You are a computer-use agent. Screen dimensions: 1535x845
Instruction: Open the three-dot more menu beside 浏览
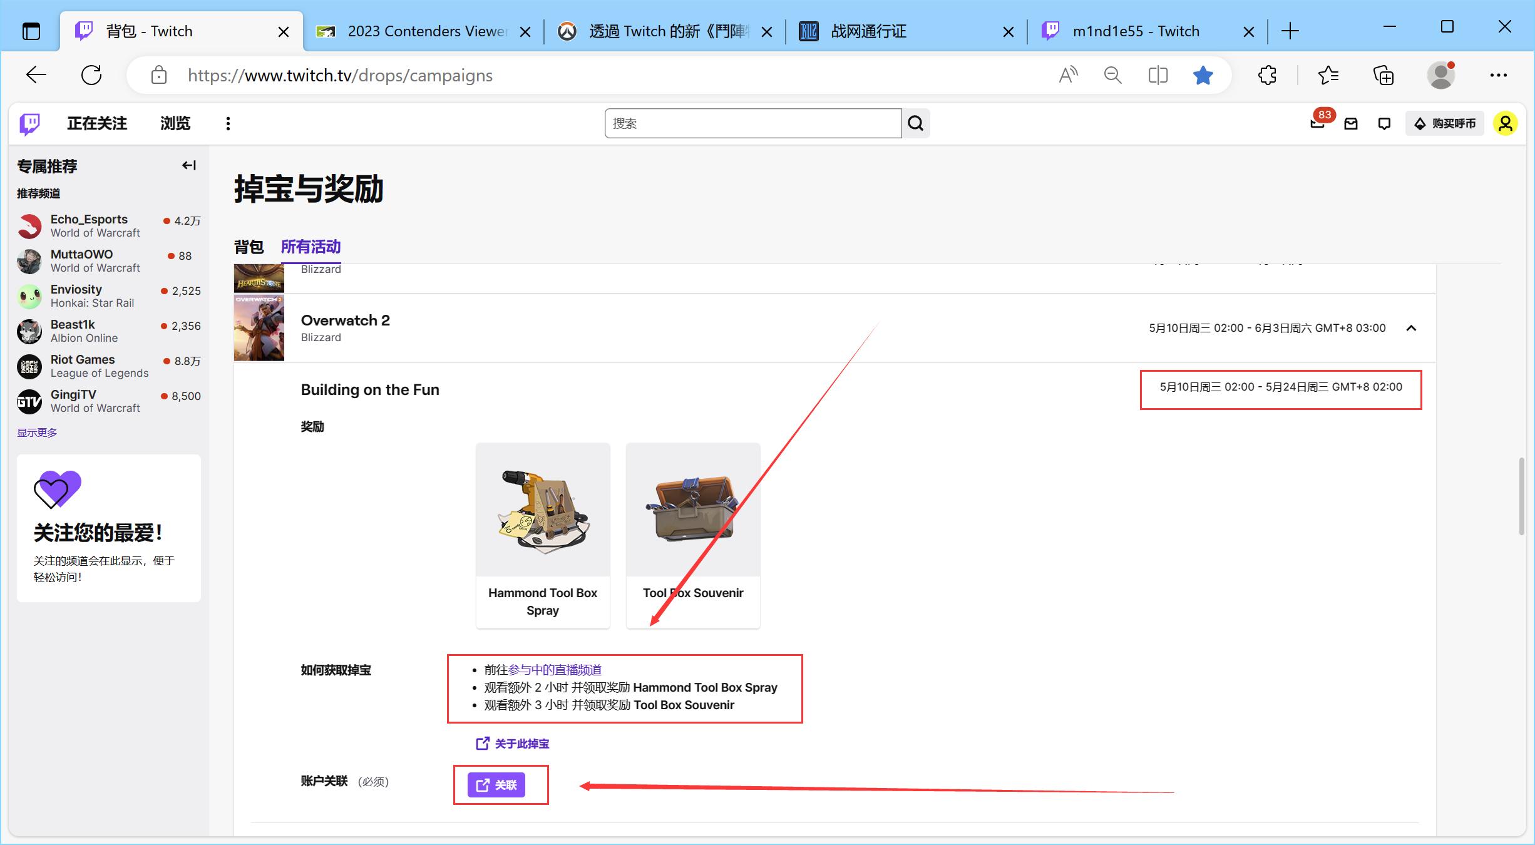227,123
